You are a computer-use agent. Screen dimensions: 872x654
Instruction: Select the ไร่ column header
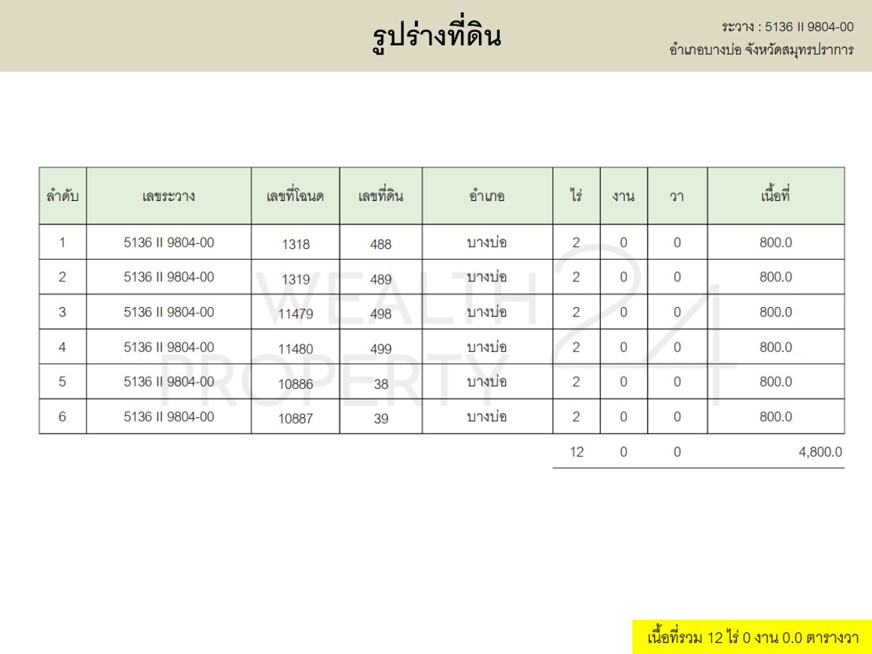[576, 195]
